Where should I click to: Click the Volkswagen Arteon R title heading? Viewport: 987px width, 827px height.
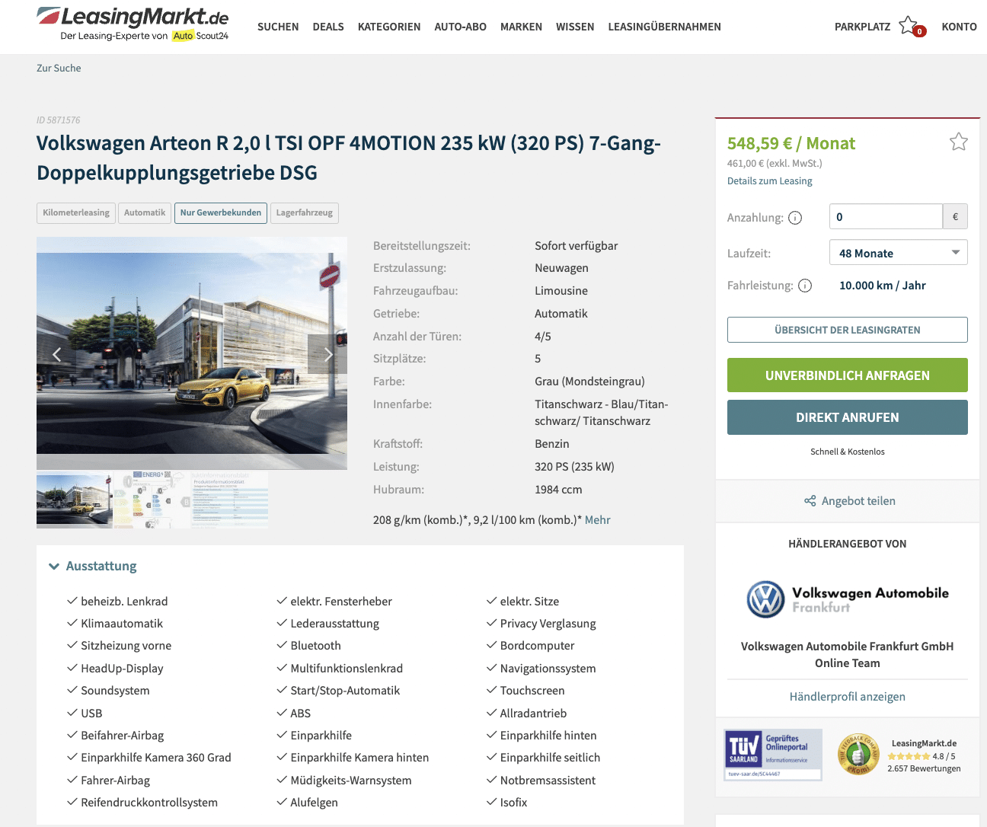pos(349,158)
